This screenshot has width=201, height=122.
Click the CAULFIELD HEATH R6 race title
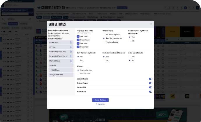[53, 8]
